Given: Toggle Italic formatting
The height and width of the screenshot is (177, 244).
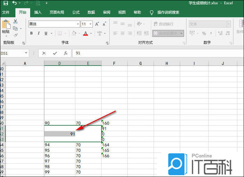Looking at the screenshot, I should [39, 33].
